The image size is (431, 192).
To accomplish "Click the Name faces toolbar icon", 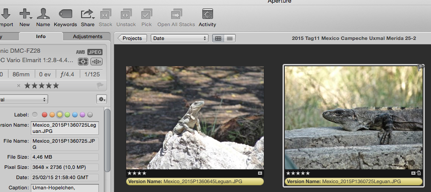I will [43, 14].
